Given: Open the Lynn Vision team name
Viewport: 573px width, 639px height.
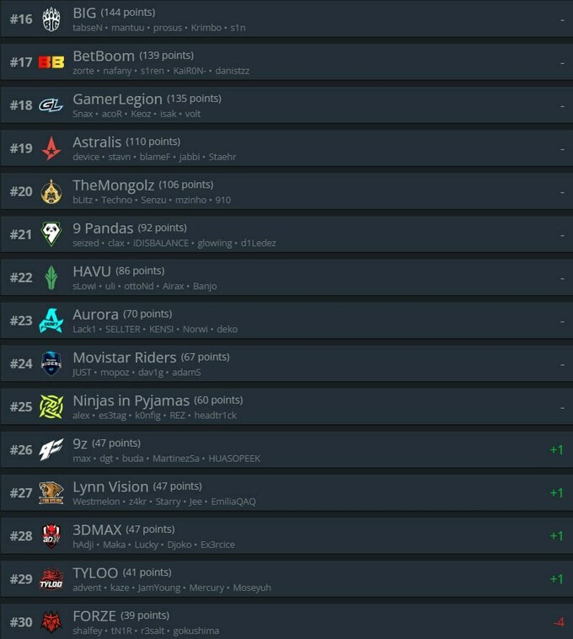Looking at the screenshot, I should point(110,486).
